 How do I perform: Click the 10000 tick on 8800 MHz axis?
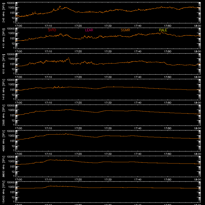coord(11,157)
